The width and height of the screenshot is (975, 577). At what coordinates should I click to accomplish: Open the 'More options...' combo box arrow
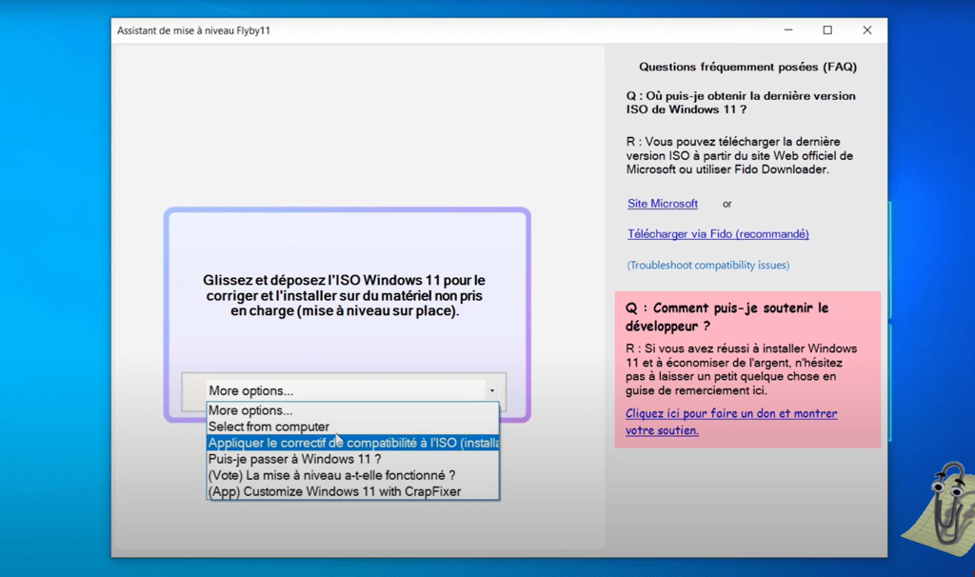492,390
